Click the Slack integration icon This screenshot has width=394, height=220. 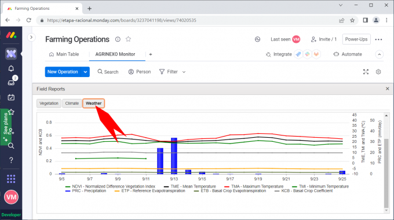tap(307, 54)
